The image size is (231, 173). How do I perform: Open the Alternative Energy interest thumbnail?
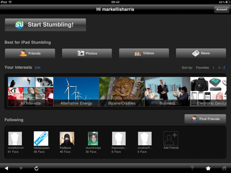click(76, 92)
